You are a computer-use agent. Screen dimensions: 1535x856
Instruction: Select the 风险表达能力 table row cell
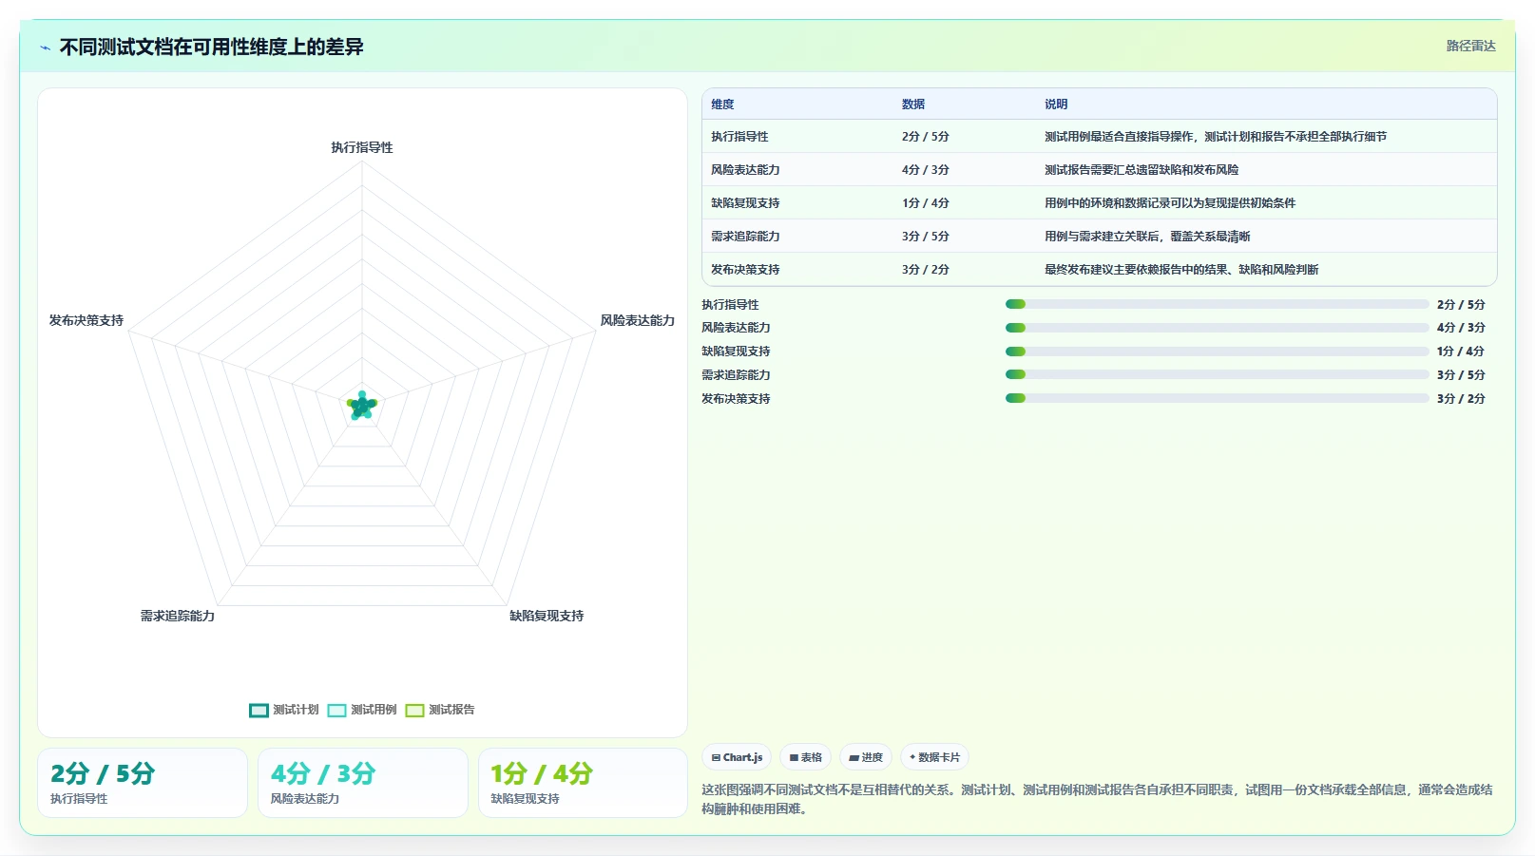[745, 170]
